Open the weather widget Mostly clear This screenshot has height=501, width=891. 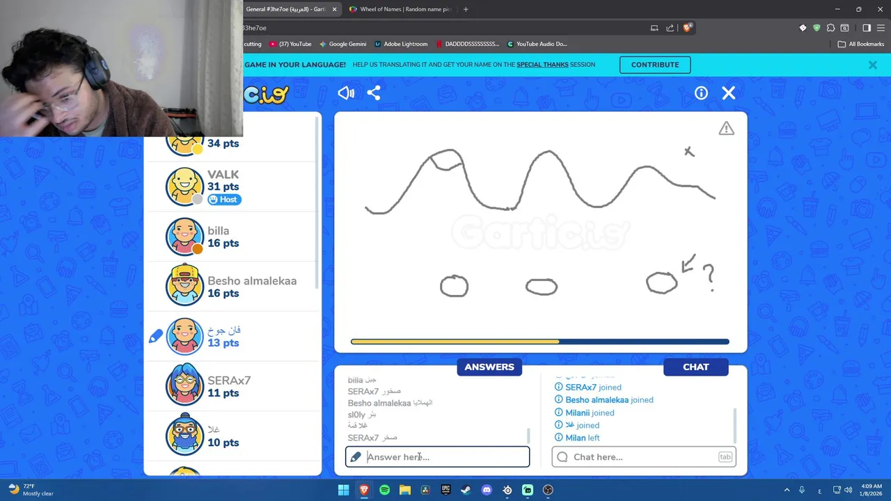pyautogui.click(x=30, y=490)
